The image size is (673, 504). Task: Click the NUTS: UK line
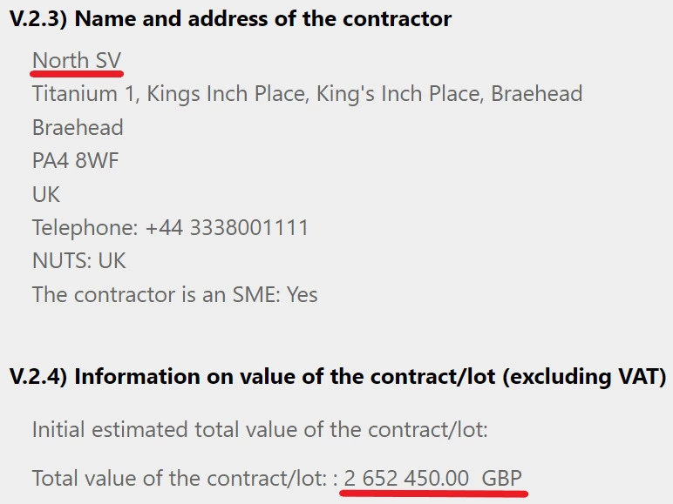pos(79,261)
